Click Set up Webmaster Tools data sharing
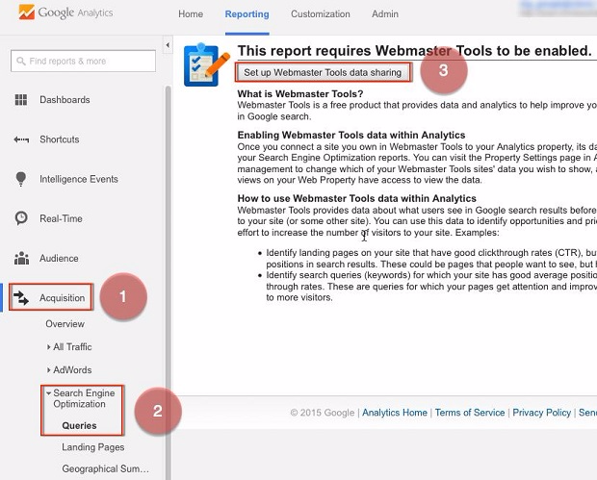 coord(323,72)
